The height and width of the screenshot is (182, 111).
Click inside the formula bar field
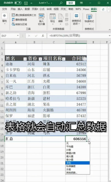point(78,36)
